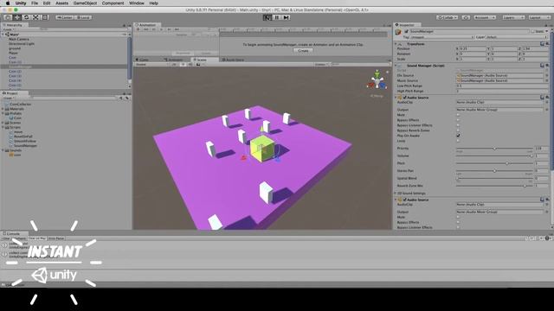Switch to the Game tab
This screenshot has width=554, height=311.
point(143,60)
